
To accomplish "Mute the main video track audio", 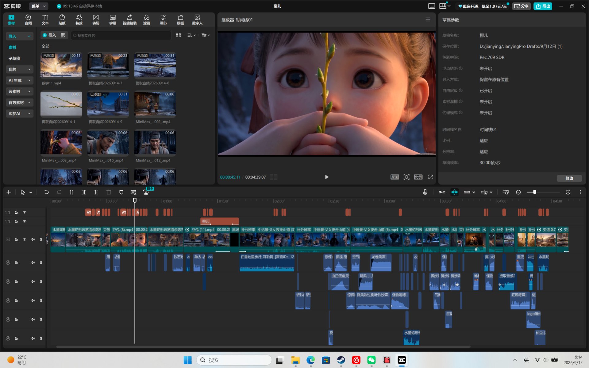I will click(33, 239).
